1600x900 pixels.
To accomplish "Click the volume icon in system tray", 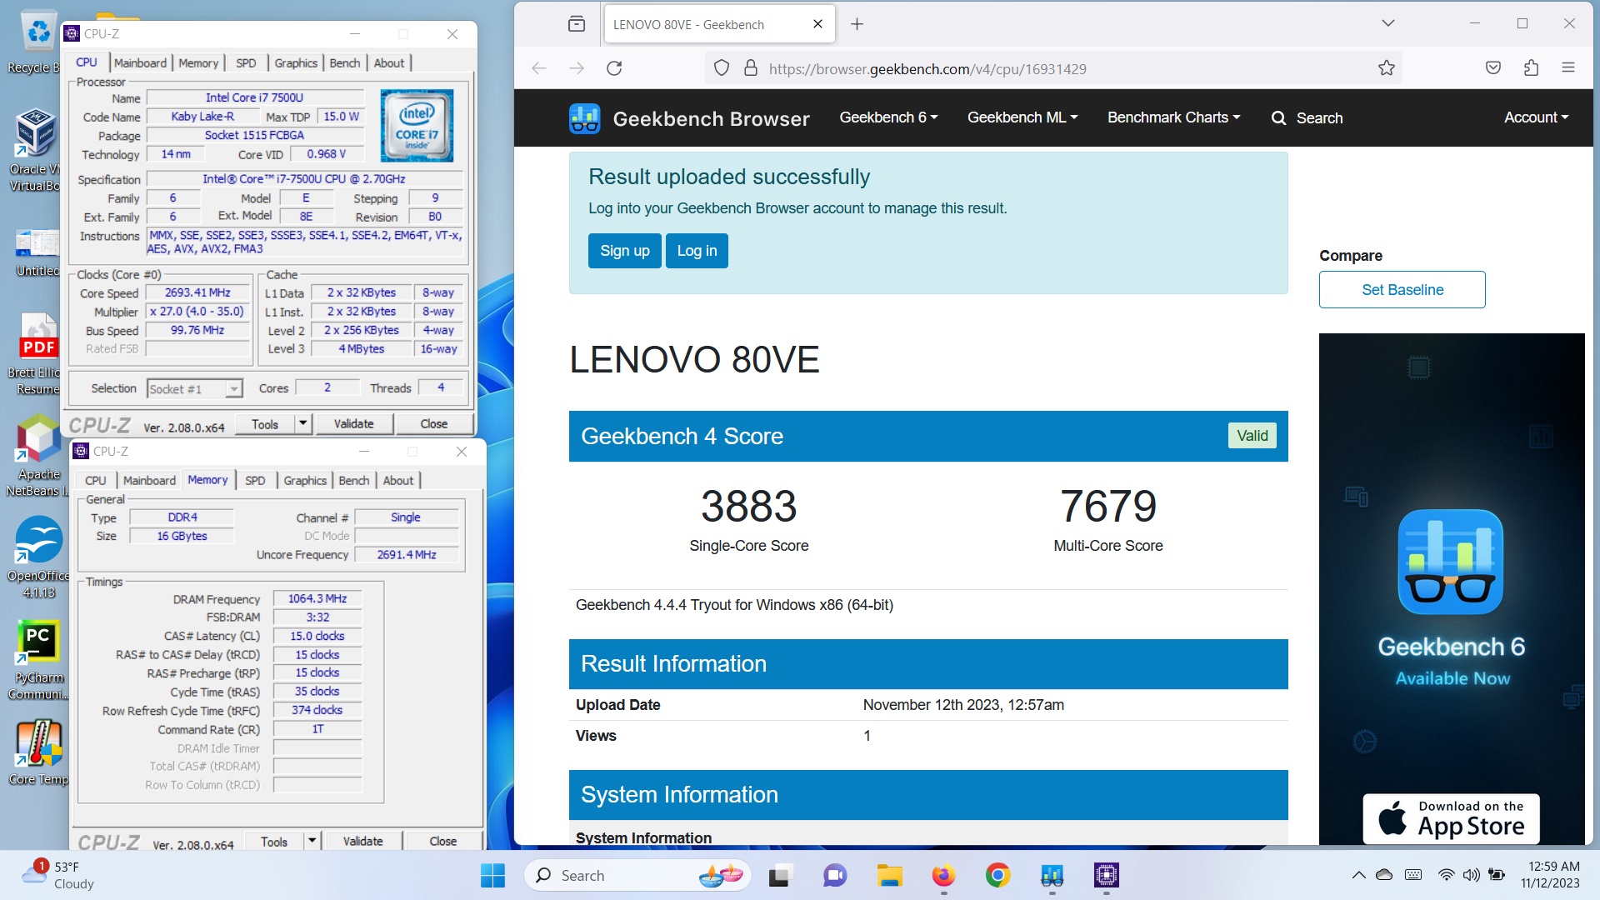I will pyautogui.click(x=1472, y=876).
